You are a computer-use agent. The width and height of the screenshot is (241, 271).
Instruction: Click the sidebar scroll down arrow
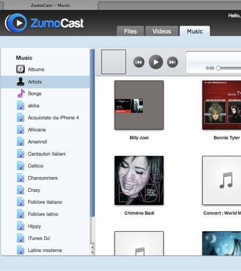pyautogui.click(x=92, y=252)
